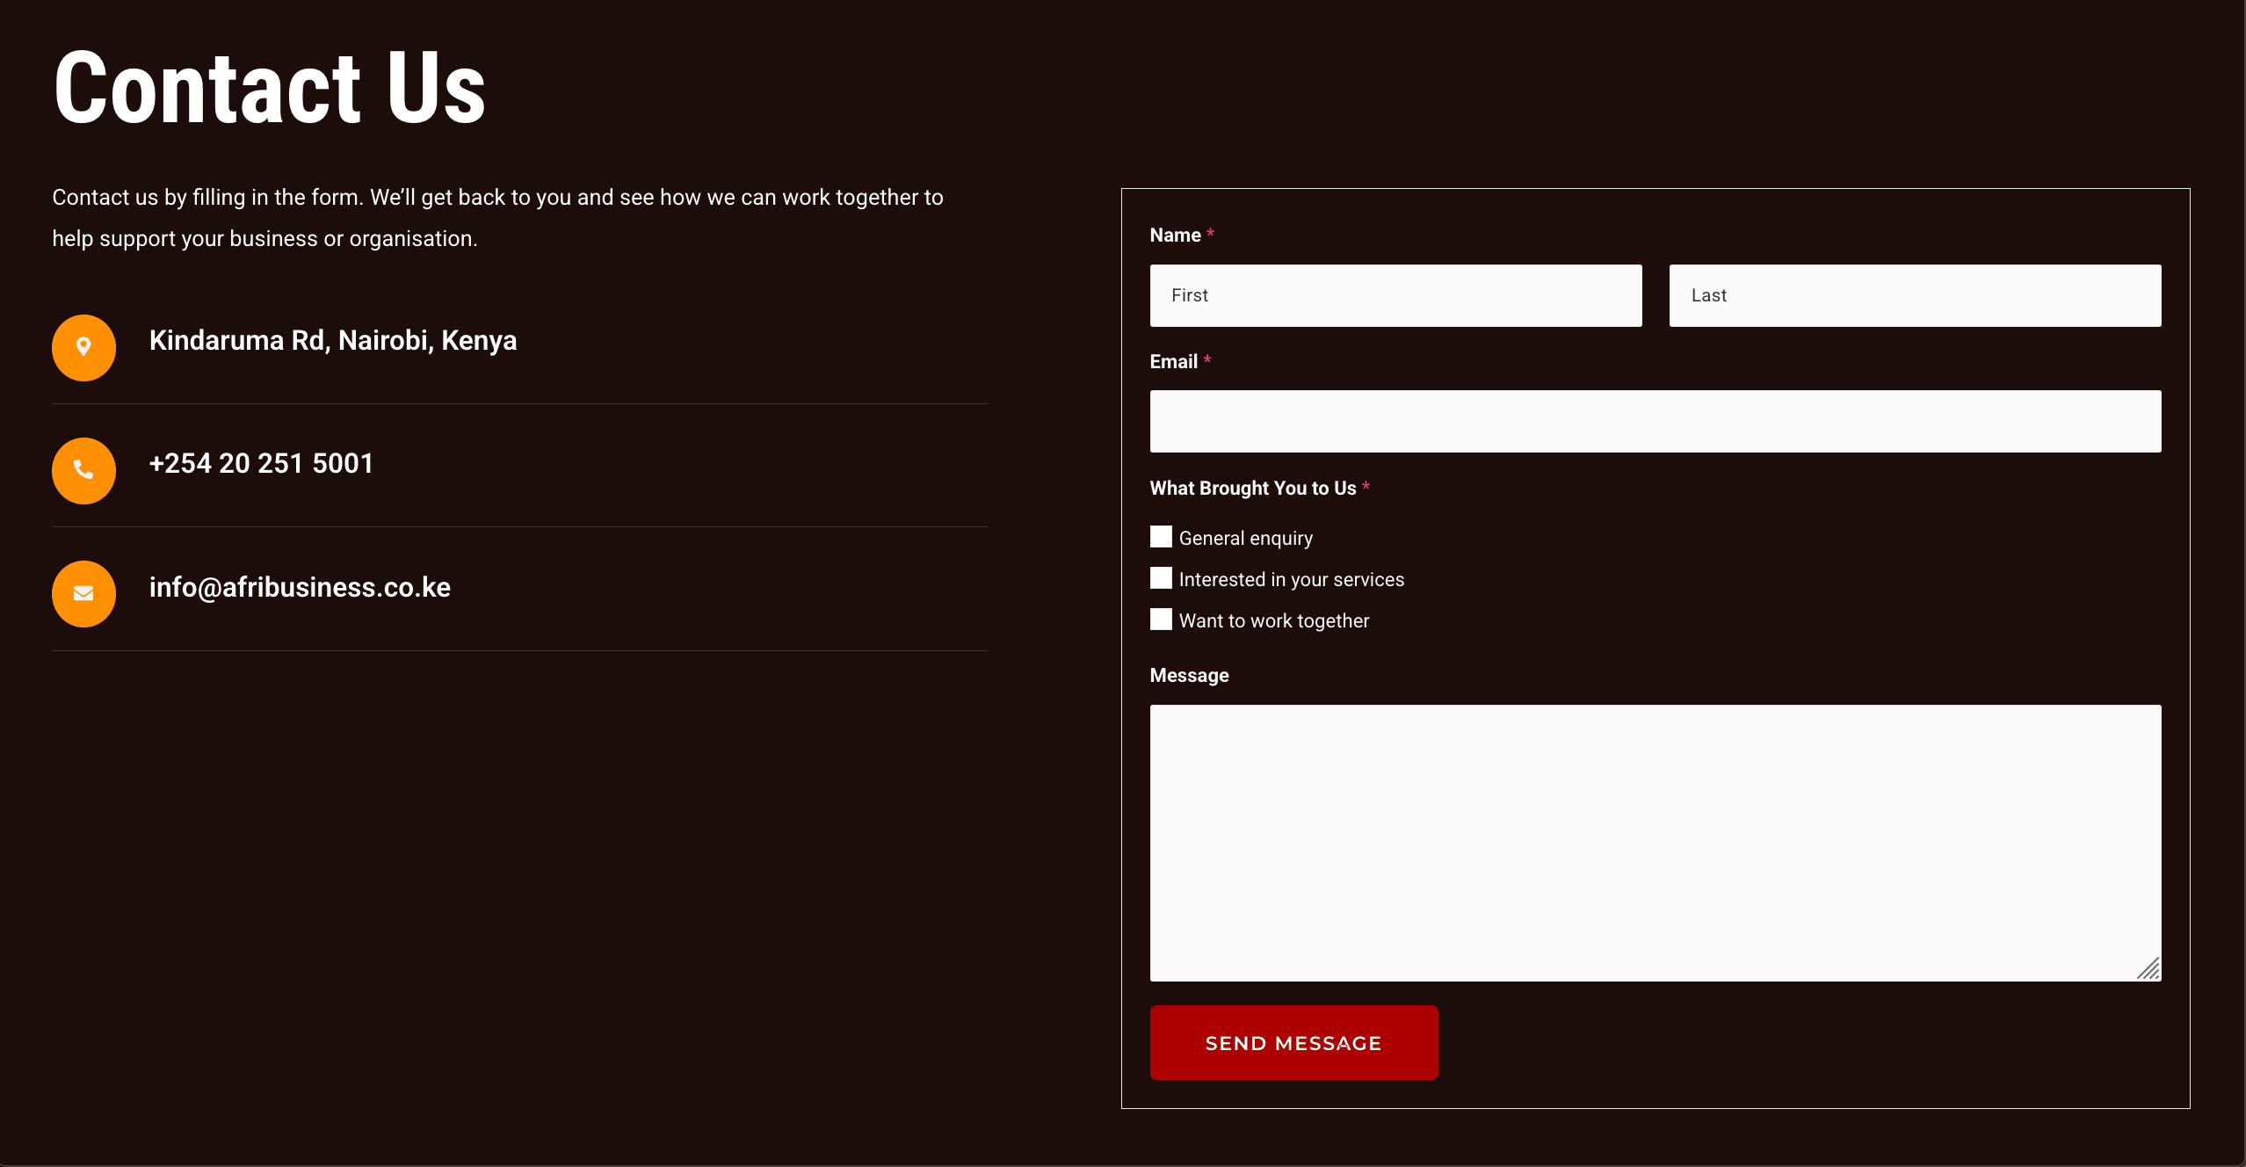This screenshot has width=2246, height=1167.
Task: Tick the General enquiry checkbox
Action: [1161, 537]
